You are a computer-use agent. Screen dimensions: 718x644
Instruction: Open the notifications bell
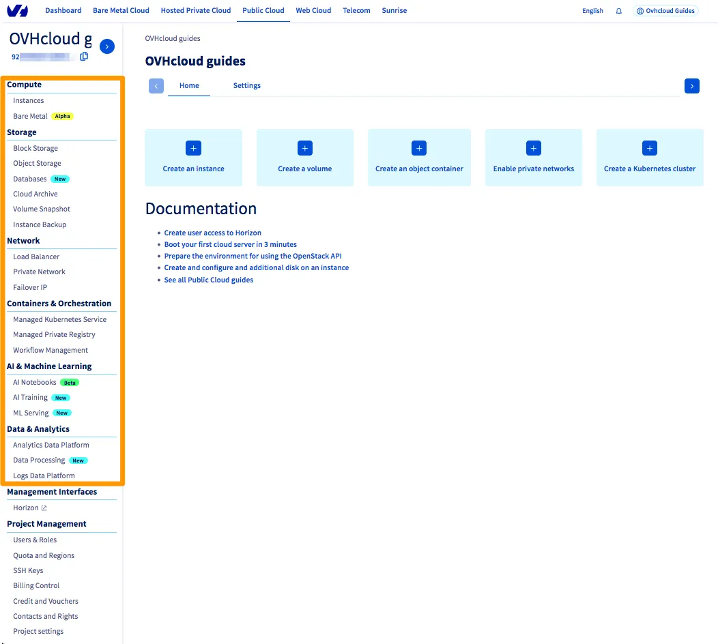tap(618, 11)
